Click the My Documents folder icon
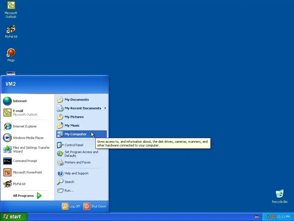Image resolution: width=294 pixels, height=221 pixels. pyautogui.click(x=60, y=100)
